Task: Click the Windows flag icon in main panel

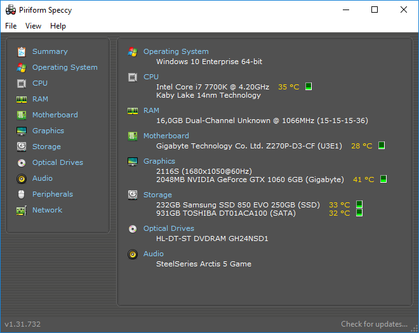Action: click(133, 52)
